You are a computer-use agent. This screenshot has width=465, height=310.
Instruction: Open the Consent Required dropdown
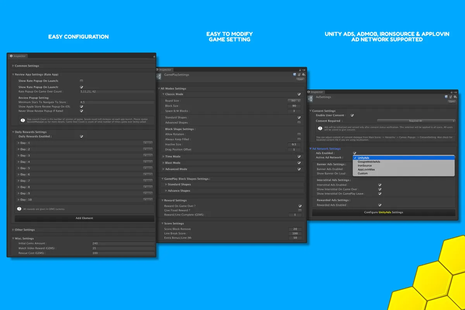click(x=416, y=121)
